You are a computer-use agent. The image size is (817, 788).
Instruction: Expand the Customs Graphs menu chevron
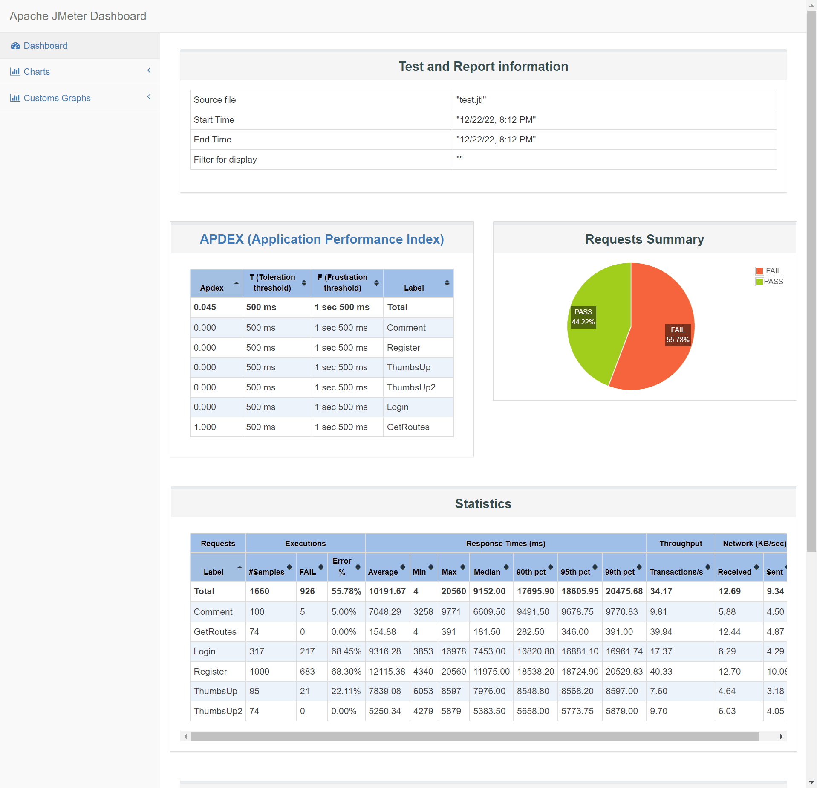pos(149,97)
